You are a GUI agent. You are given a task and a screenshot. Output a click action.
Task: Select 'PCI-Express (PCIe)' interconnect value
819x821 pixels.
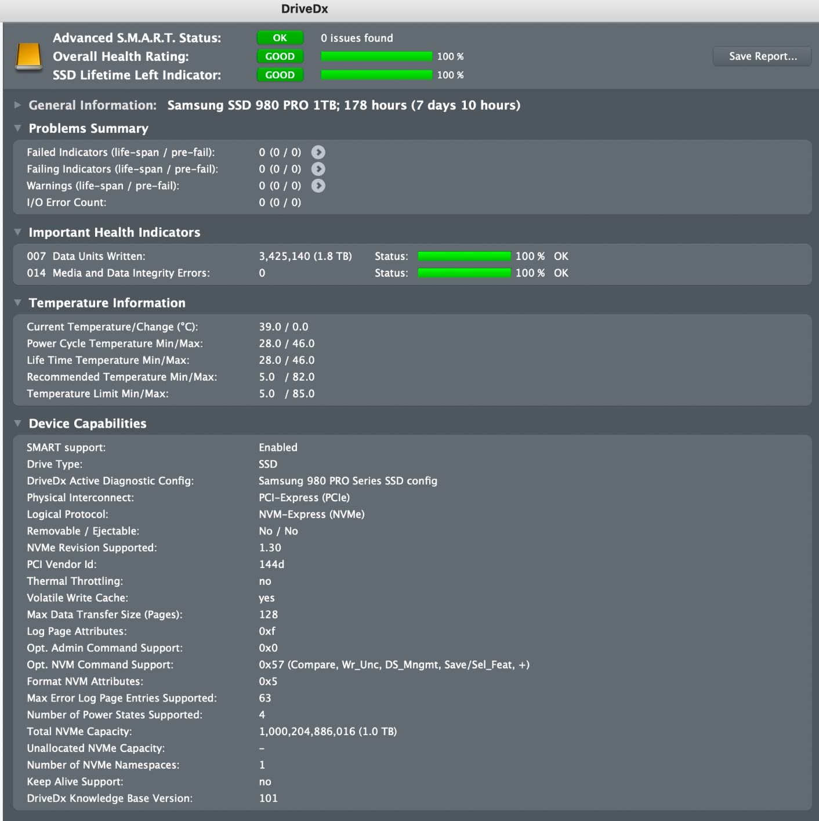point(304,498)
